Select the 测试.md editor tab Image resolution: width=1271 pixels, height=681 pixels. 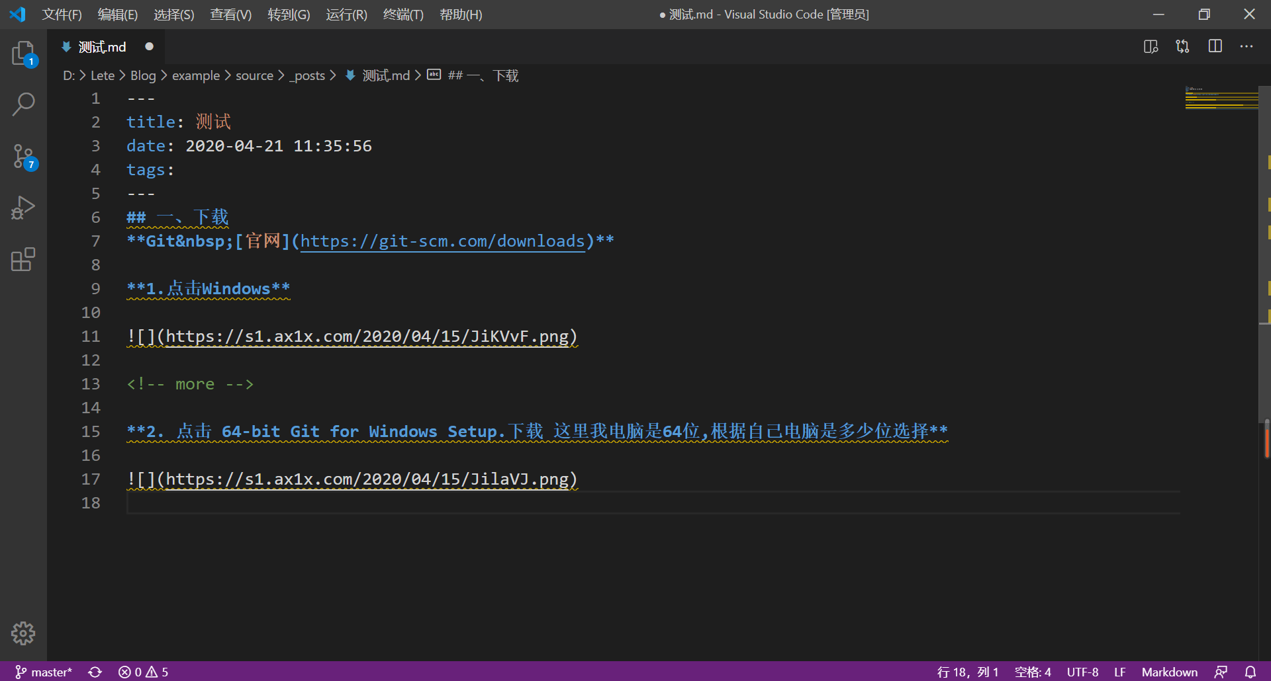click(102, 47)
